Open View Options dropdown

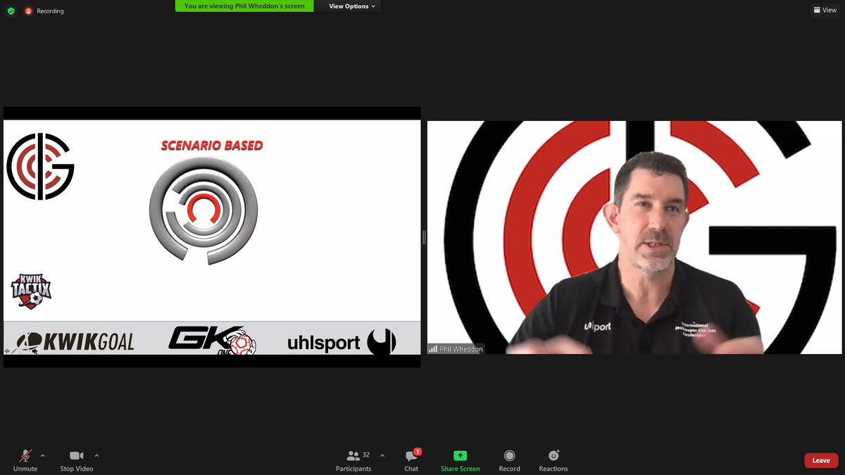tap(352, 6)
